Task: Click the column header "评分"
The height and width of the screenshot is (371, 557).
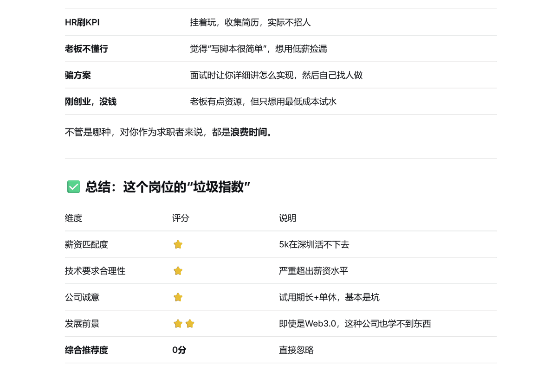Action: click(x=181, y=218)
